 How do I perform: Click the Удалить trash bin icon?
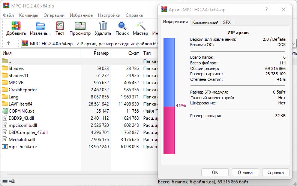click(103, 25)
